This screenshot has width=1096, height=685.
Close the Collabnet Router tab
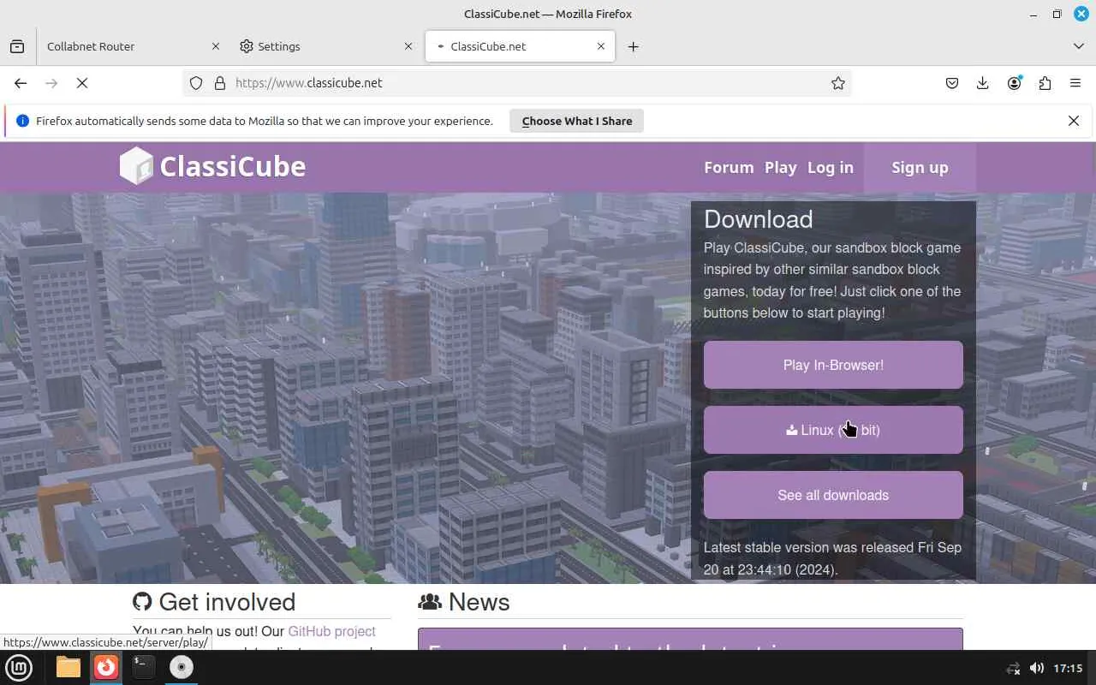[x=216, y=46]
